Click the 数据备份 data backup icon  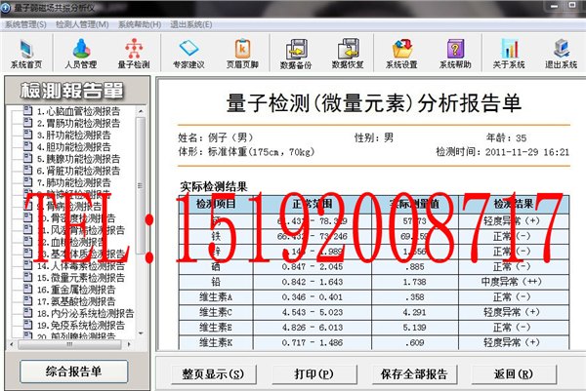(x=296, y=54)
